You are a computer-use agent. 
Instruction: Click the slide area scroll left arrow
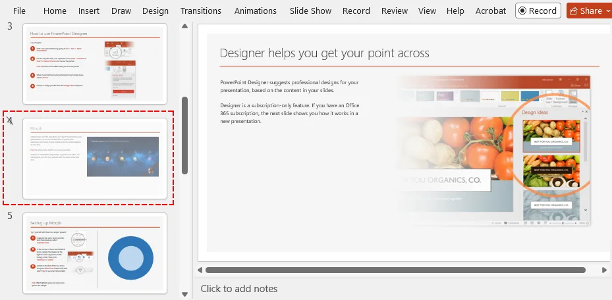click(x=200, y=270)
